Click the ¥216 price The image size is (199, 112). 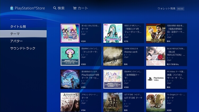point(126,41)
